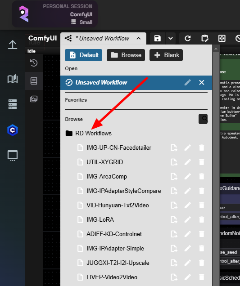Click the dice-like frame icon in toolbar

coord(222,39)
